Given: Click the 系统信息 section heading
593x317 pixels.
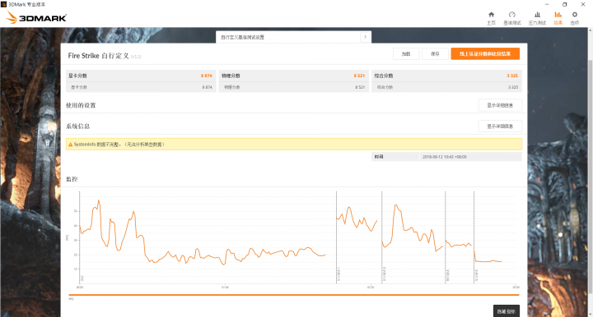Looking at the screenshot, I should point(78,126).
